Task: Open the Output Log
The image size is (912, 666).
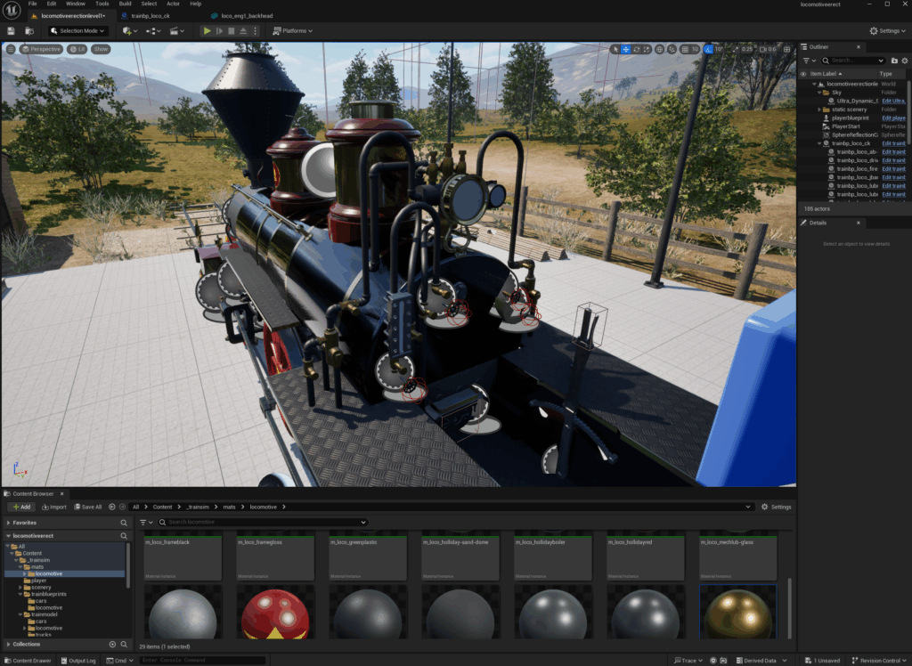Action: click(x=77, y=661)
